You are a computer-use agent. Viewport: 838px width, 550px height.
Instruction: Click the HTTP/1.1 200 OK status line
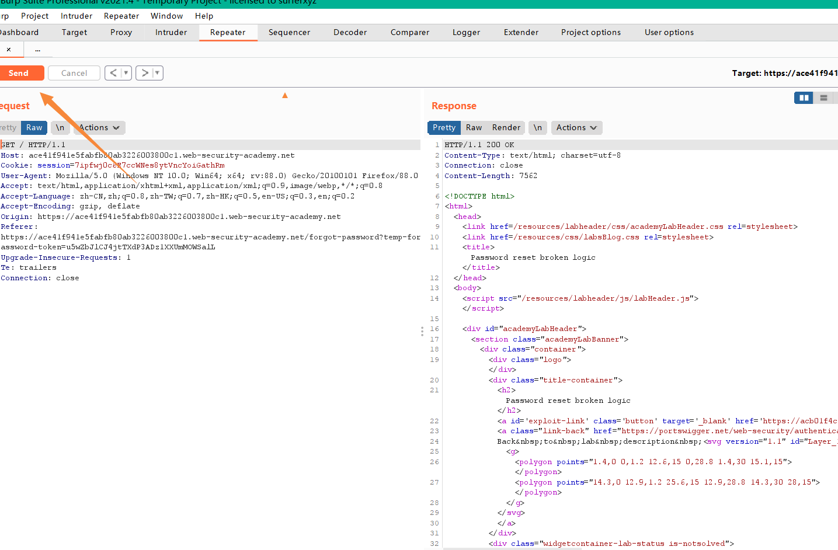[479, 145]
